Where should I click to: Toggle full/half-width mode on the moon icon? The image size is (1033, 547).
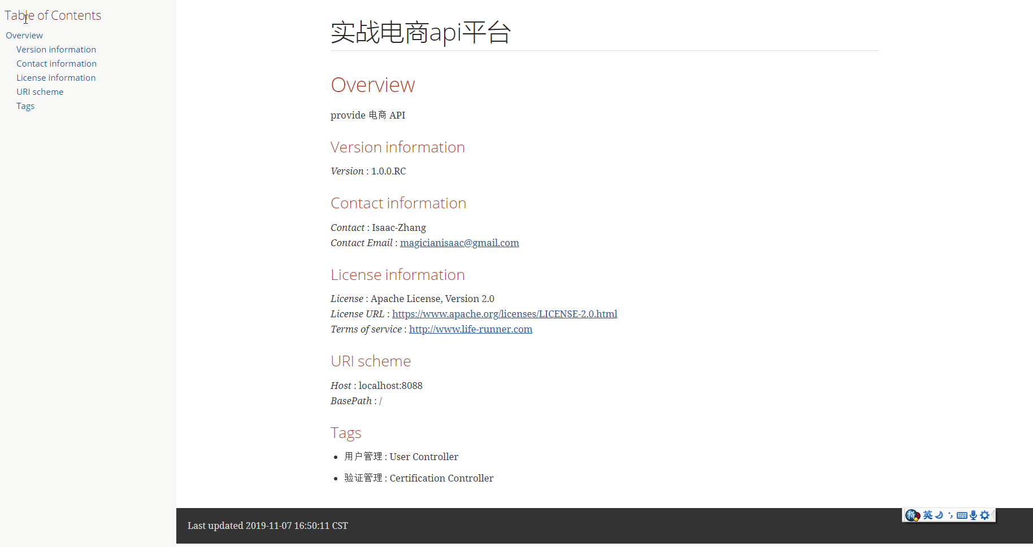click(x=939, y=515)
